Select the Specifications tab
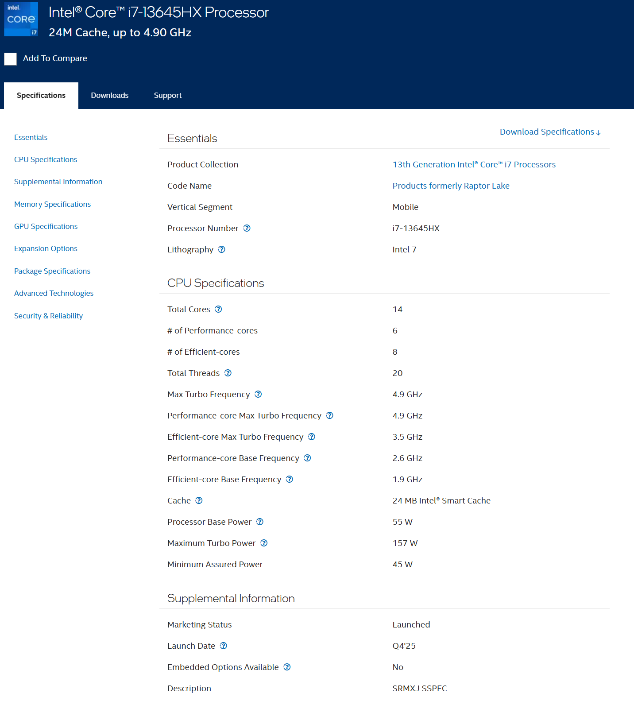 (x=41, y=95)
